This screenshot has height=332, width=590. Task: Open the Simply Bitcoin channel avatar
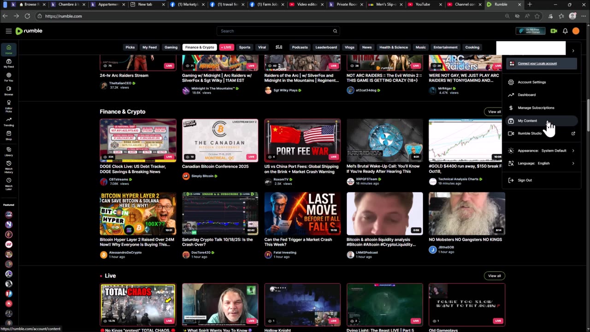point(186,176)
